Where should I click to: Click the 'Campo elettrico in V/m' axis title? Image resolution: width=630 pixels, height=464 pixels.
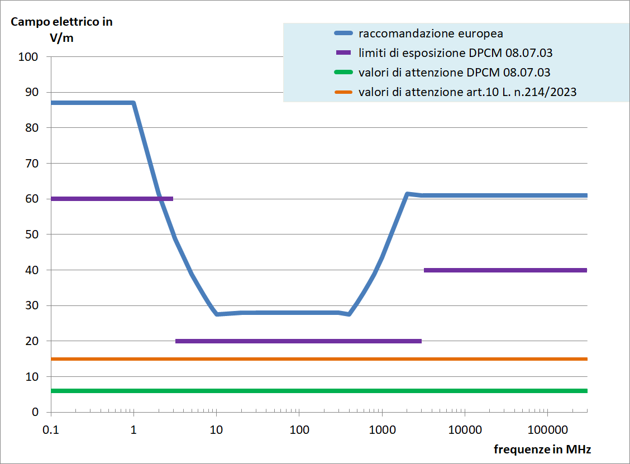[61, 30]
